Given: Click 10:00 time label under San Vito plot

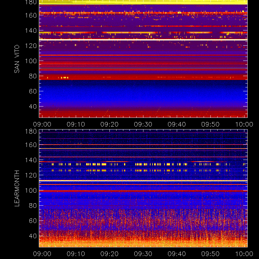Looking at the screenshot, I should (244, 124).
